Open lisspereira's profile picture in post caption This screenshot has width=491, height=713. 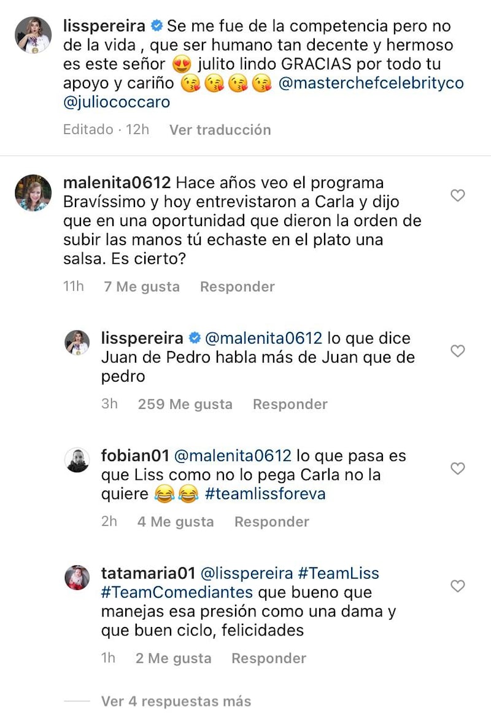33,36
